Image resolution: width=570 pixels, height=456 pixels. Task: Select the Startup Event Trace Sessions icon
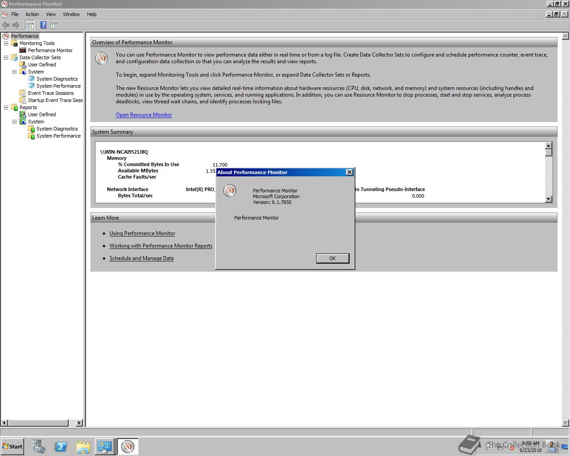pyautogui.click(x=23, y=100)
